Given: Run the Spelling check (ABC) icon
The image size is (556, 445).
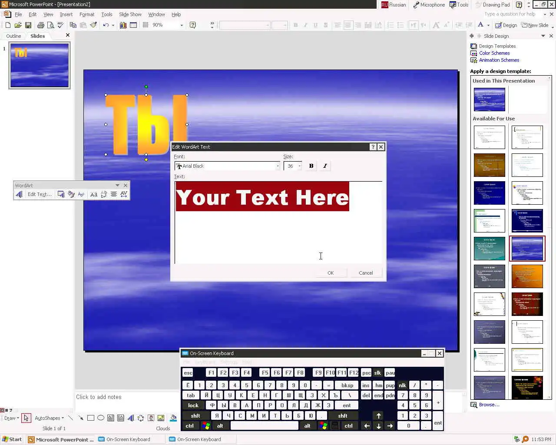Looking at the screenshot, I should point(60,25).
